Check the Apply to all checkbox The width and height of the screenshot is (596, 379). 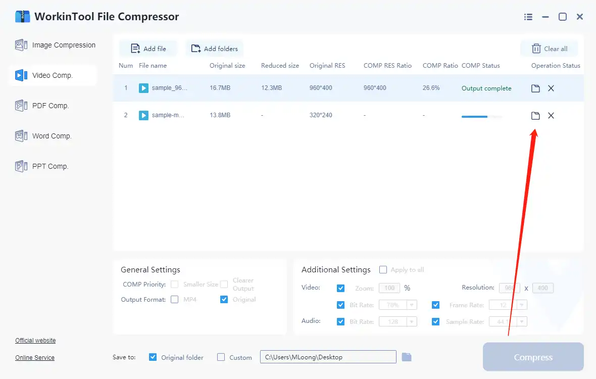click(383, 269)
